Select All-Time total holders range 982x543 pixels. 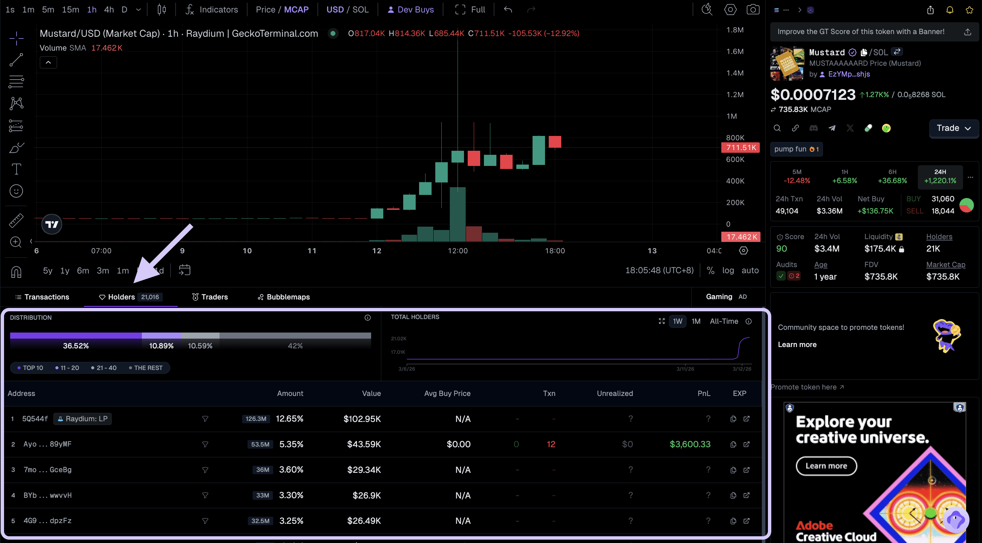coord(724,321)
